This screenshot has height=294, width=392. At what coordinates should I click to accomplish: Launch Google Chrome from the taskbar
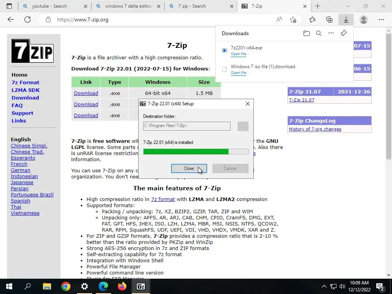pos(66,286)
